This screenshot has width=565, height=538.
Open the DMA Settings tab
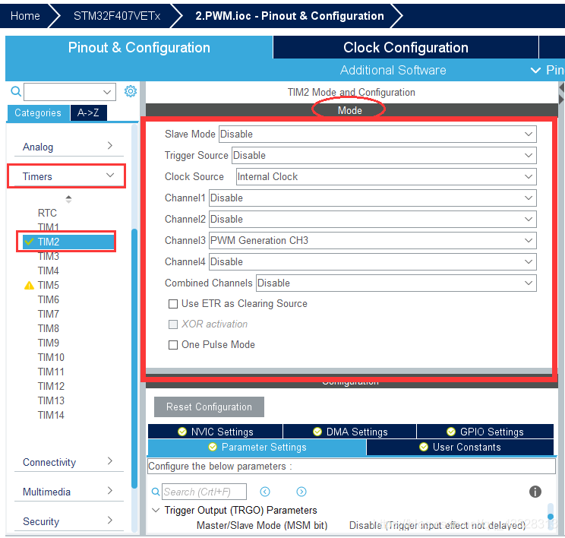[x=349, y=432]
